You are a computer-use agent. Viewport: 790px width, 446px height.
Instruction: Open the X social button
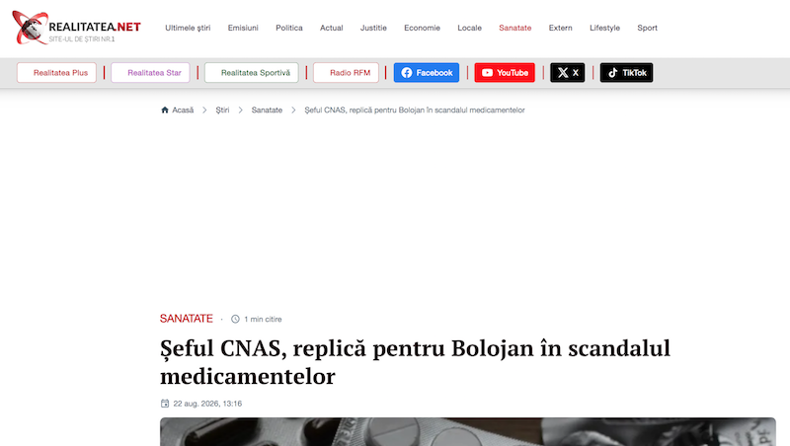coord(567,72)
